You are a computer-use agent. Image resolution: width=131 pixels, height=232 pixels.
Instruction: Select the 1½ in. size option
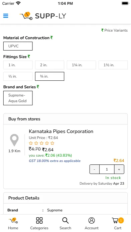click(113, 65)
